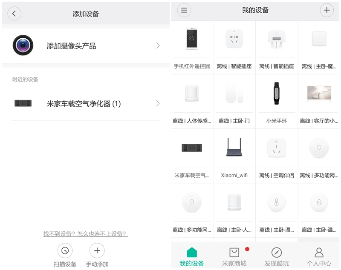The image size is (341, 270).
Task: Open the hamburger menu in 我的设备
Action: click(184, 10)
